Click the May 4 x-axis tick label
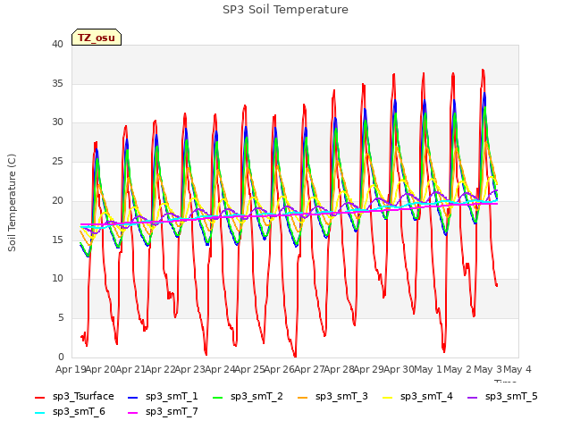 click(517, 369)
